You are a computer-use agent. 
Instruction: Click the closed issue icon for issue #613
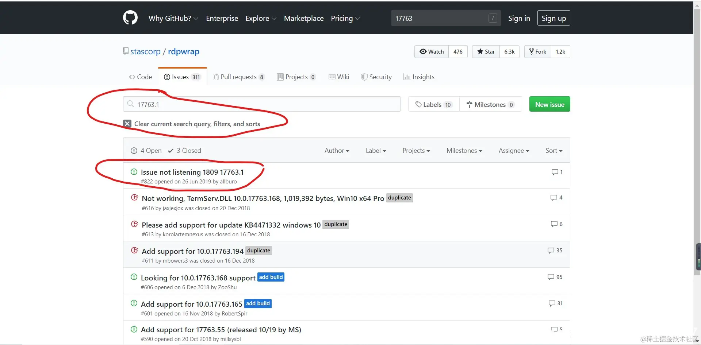pos(134,224)
